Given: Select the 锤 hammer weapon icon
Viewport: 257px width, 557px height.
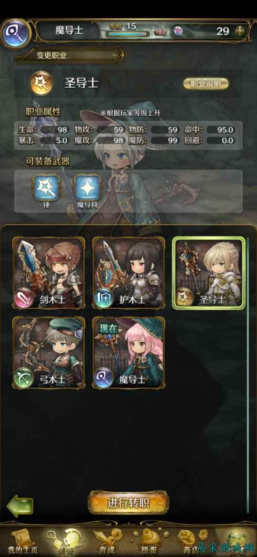Looking at the screenshot, I should [47, 188].
